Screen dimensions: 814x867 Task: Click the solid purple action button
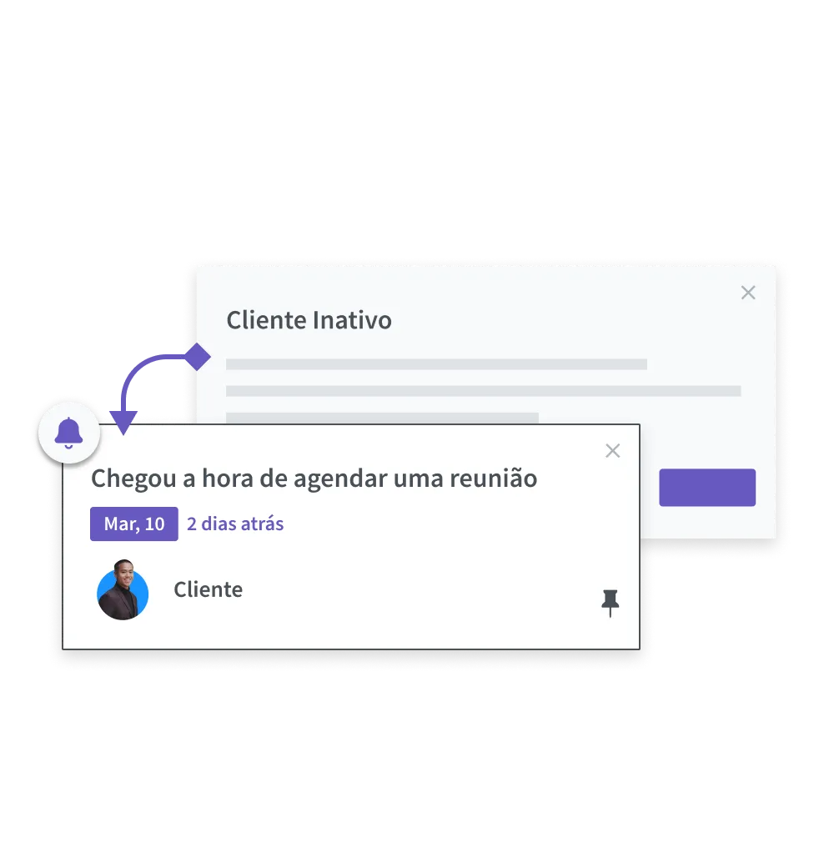tap(707, 487)
